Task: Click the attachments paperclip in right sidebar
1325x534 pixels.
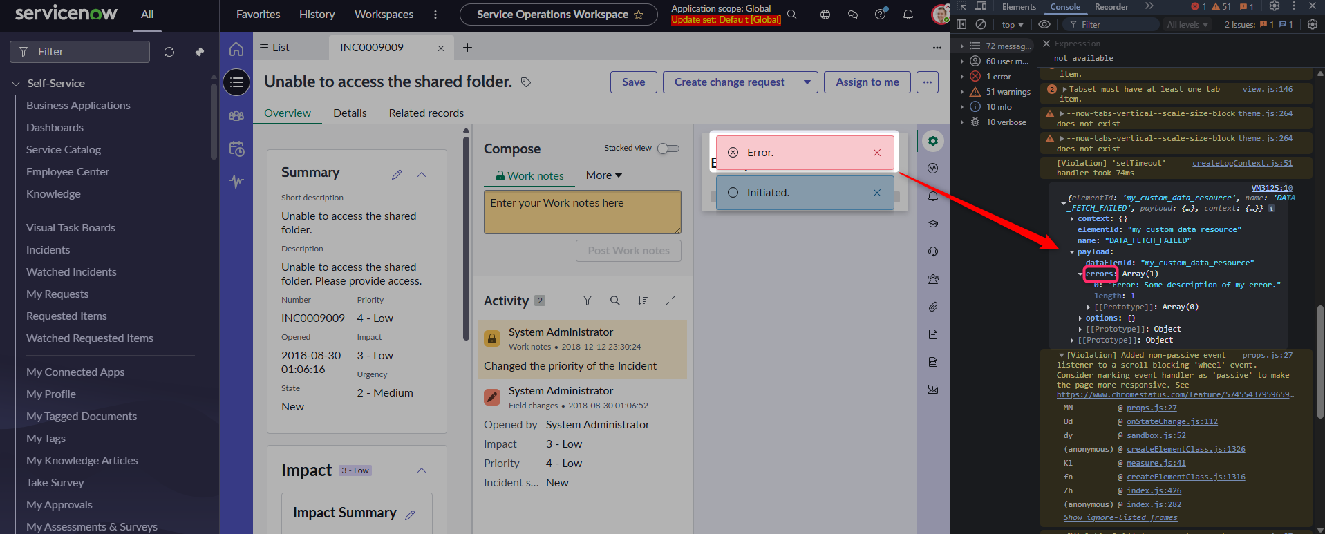Action: coord(933,307)
